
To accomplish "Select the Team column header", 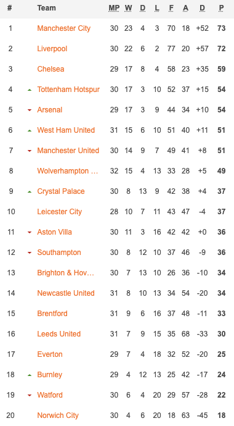I will 47,8.
